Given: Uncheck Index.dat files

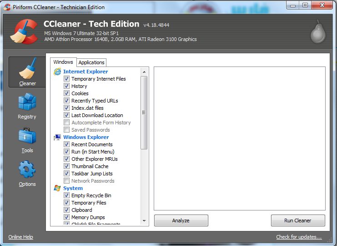Looking at the screenshot, I should click(66, 108).
